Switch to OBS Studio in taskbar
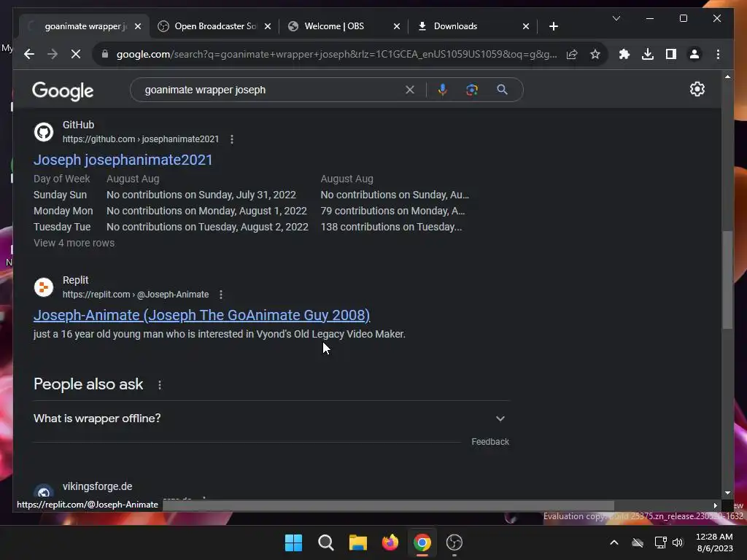This screenshot has height=560, width=747. point(454,542)
